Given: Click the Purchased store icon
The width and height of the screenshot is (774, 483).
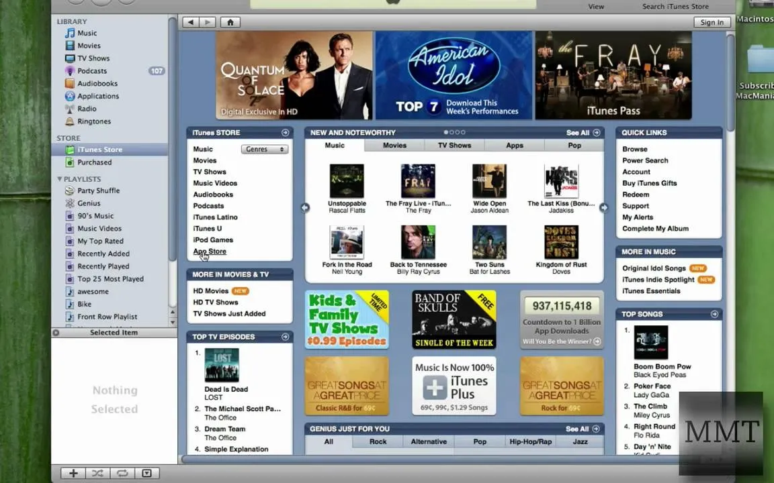Looking at the screenshot, I should pyautogui.click(x=70, y=162).
